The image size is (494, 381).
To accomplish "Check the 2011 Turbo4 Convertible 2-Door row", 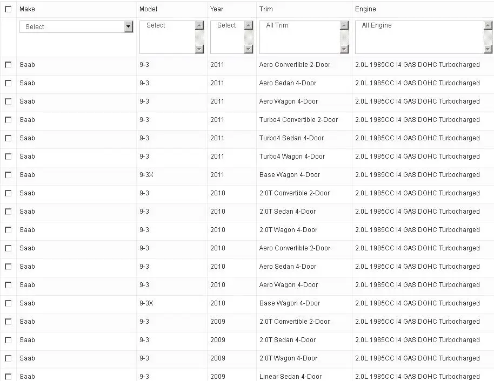I will (x=8, y=120).
